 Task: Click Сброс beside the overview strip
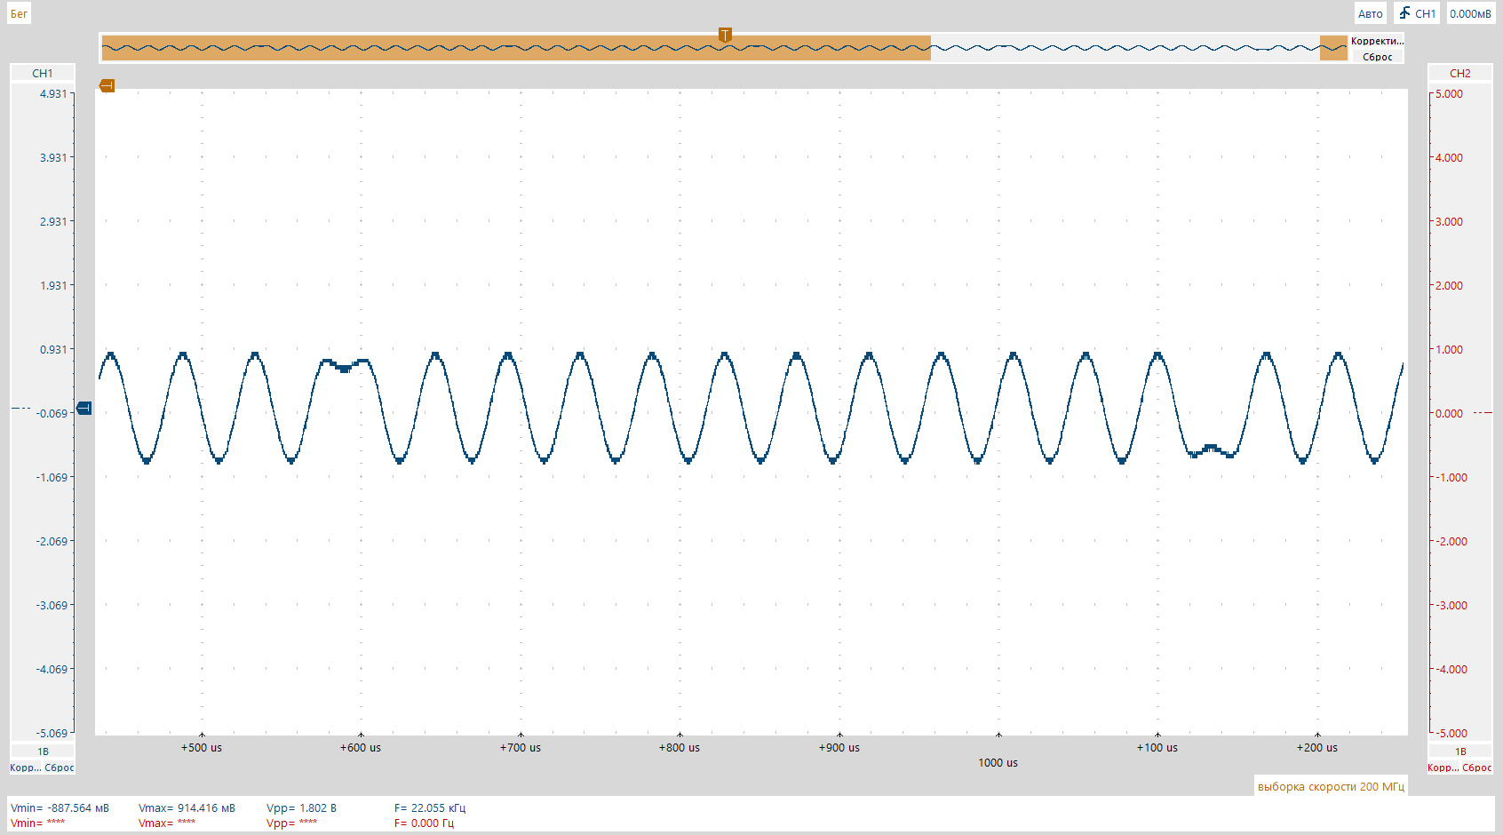(x=1377, y=57)
